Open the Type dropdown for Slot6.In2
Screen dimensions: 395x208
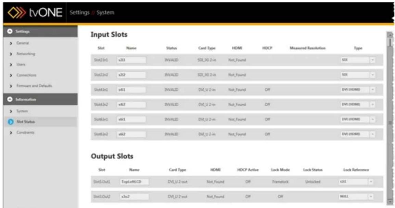[x=358, y=134]
